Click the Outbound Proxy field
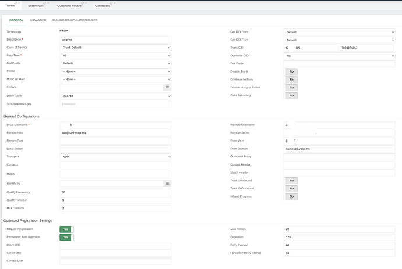 [339, 157]
